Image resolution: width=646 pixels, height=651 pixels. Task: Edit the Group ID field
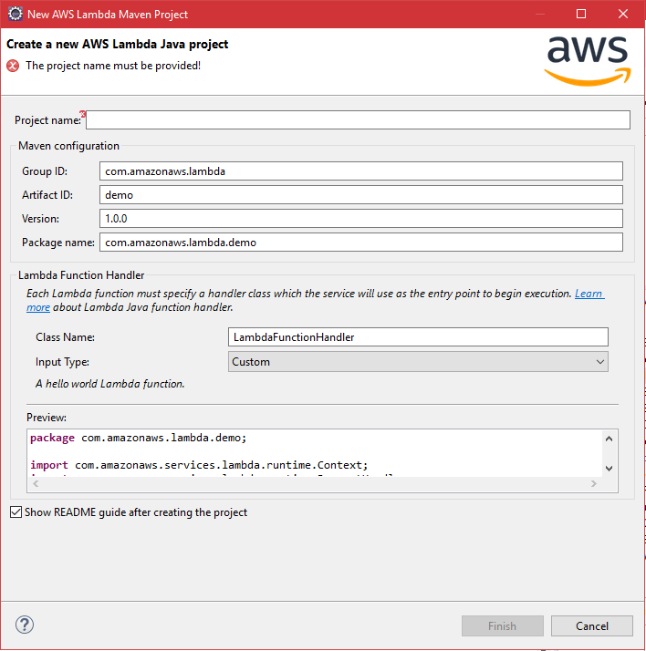coord(361,171)
